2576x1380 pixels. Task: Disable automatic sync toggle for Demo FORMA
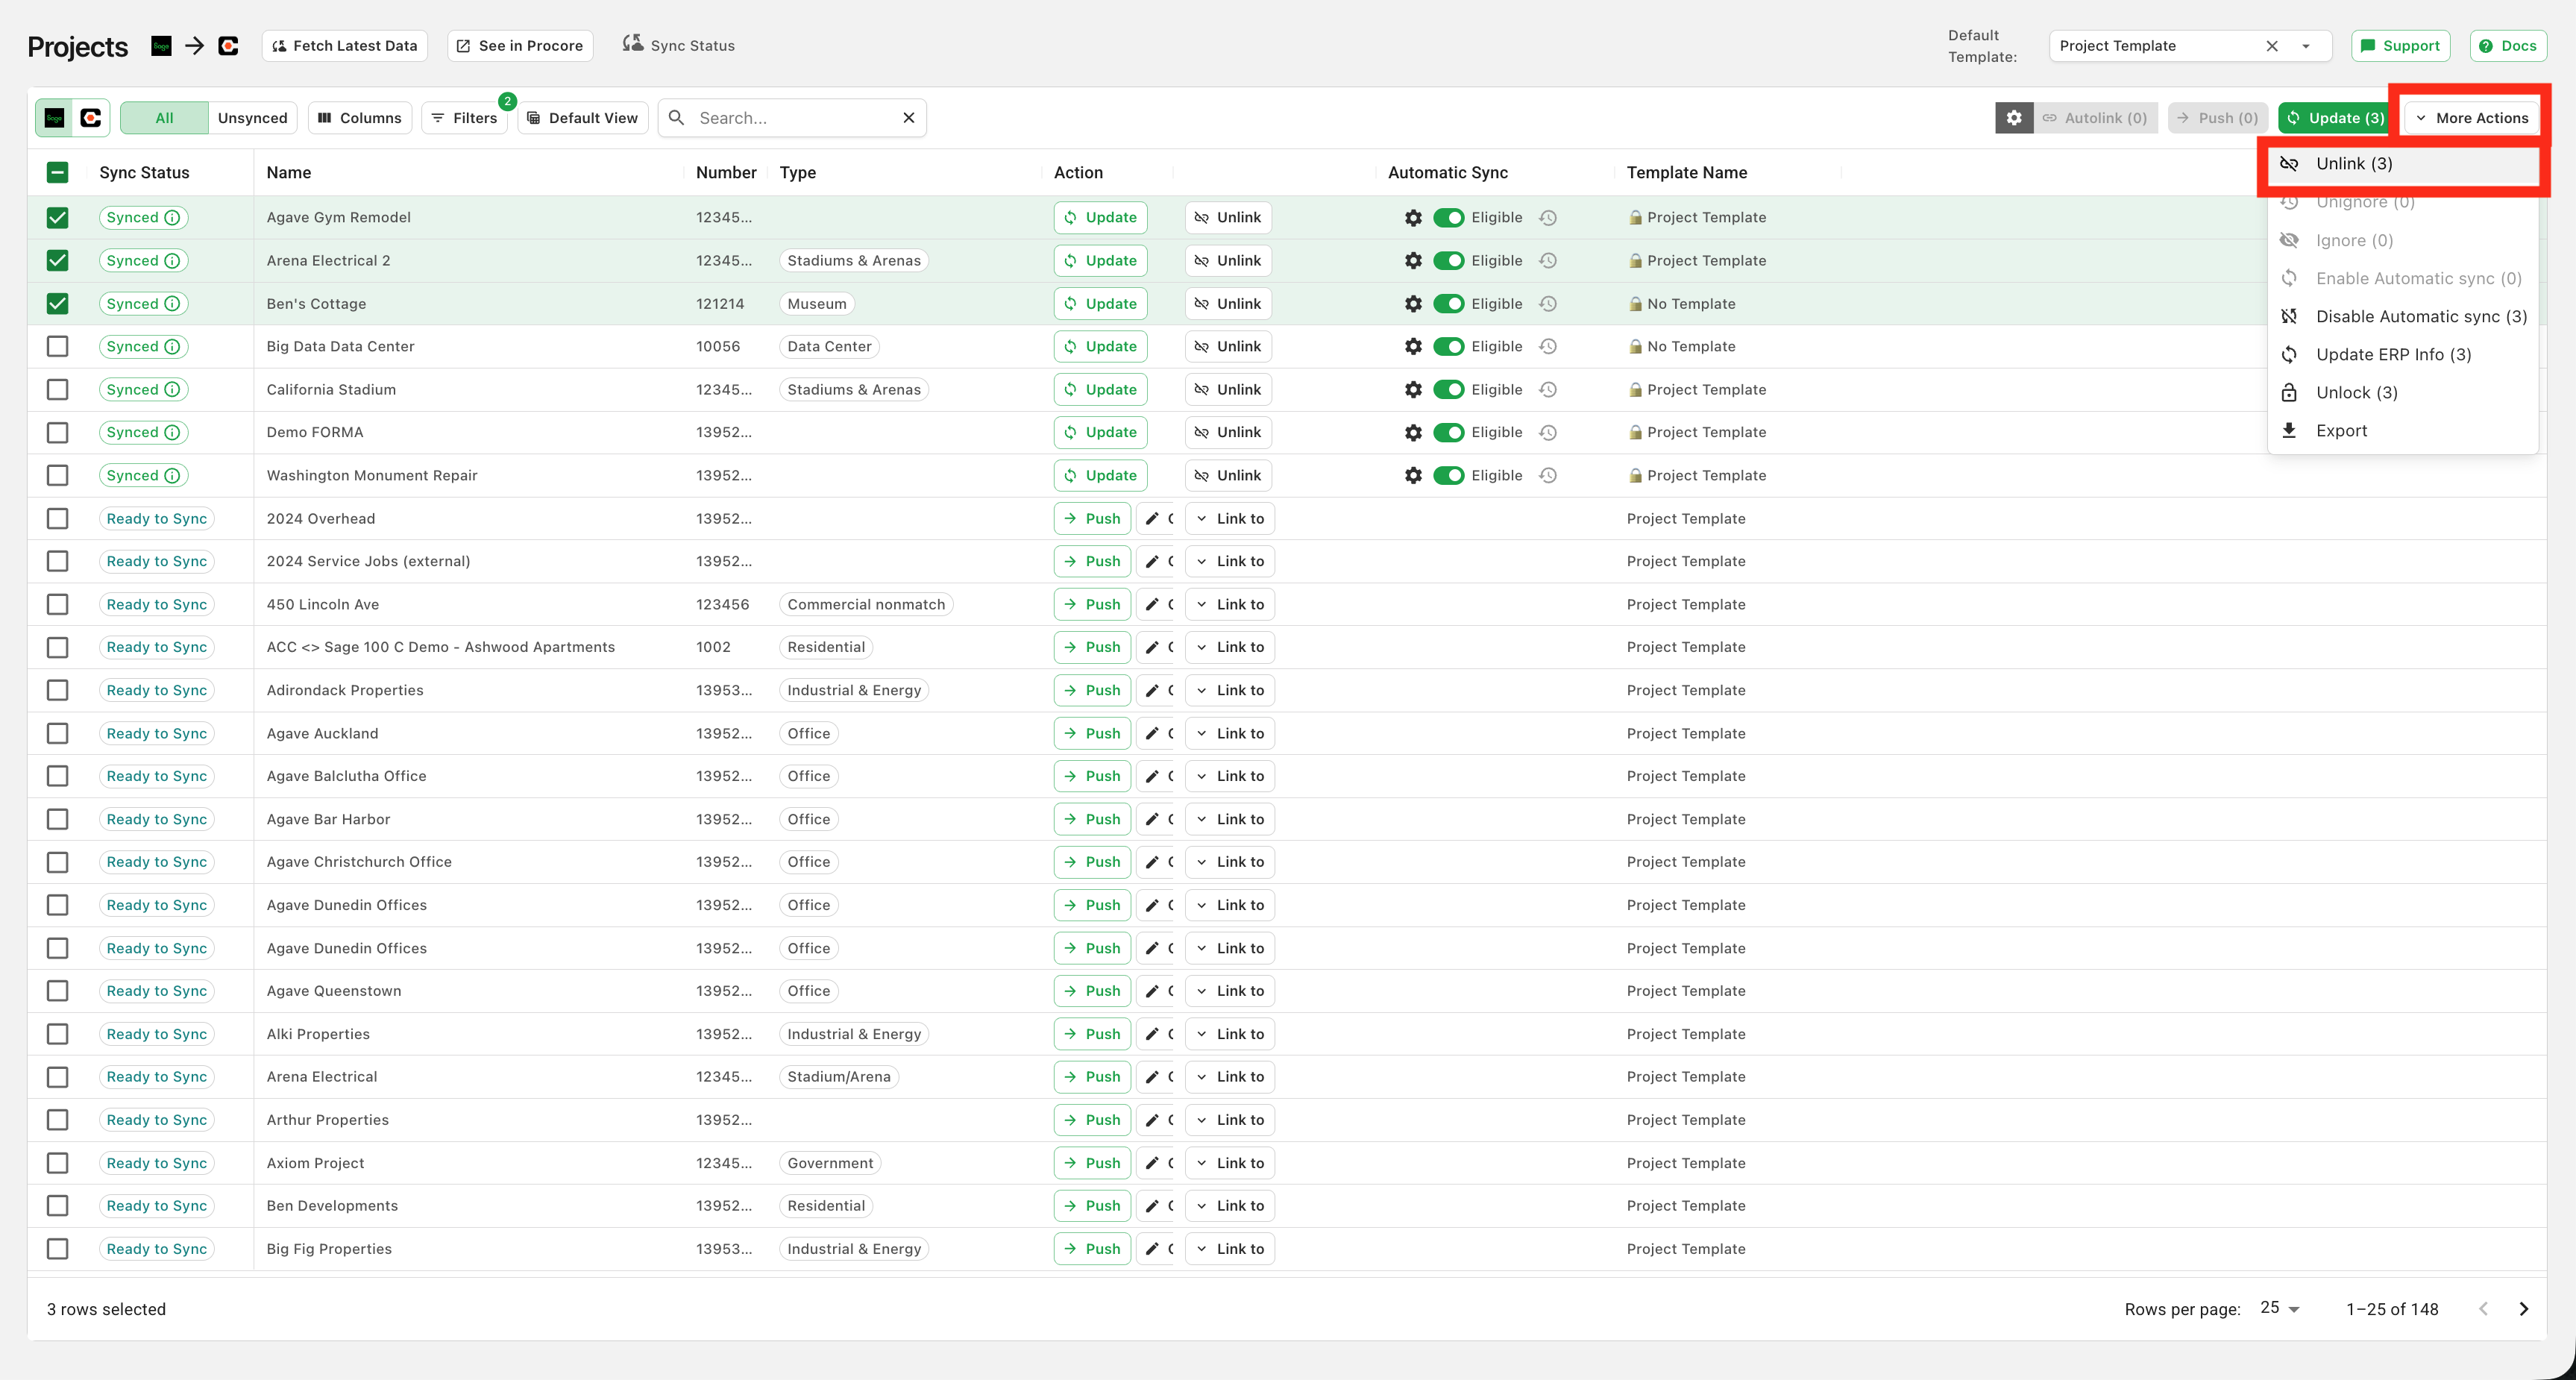coord(1448,433)
